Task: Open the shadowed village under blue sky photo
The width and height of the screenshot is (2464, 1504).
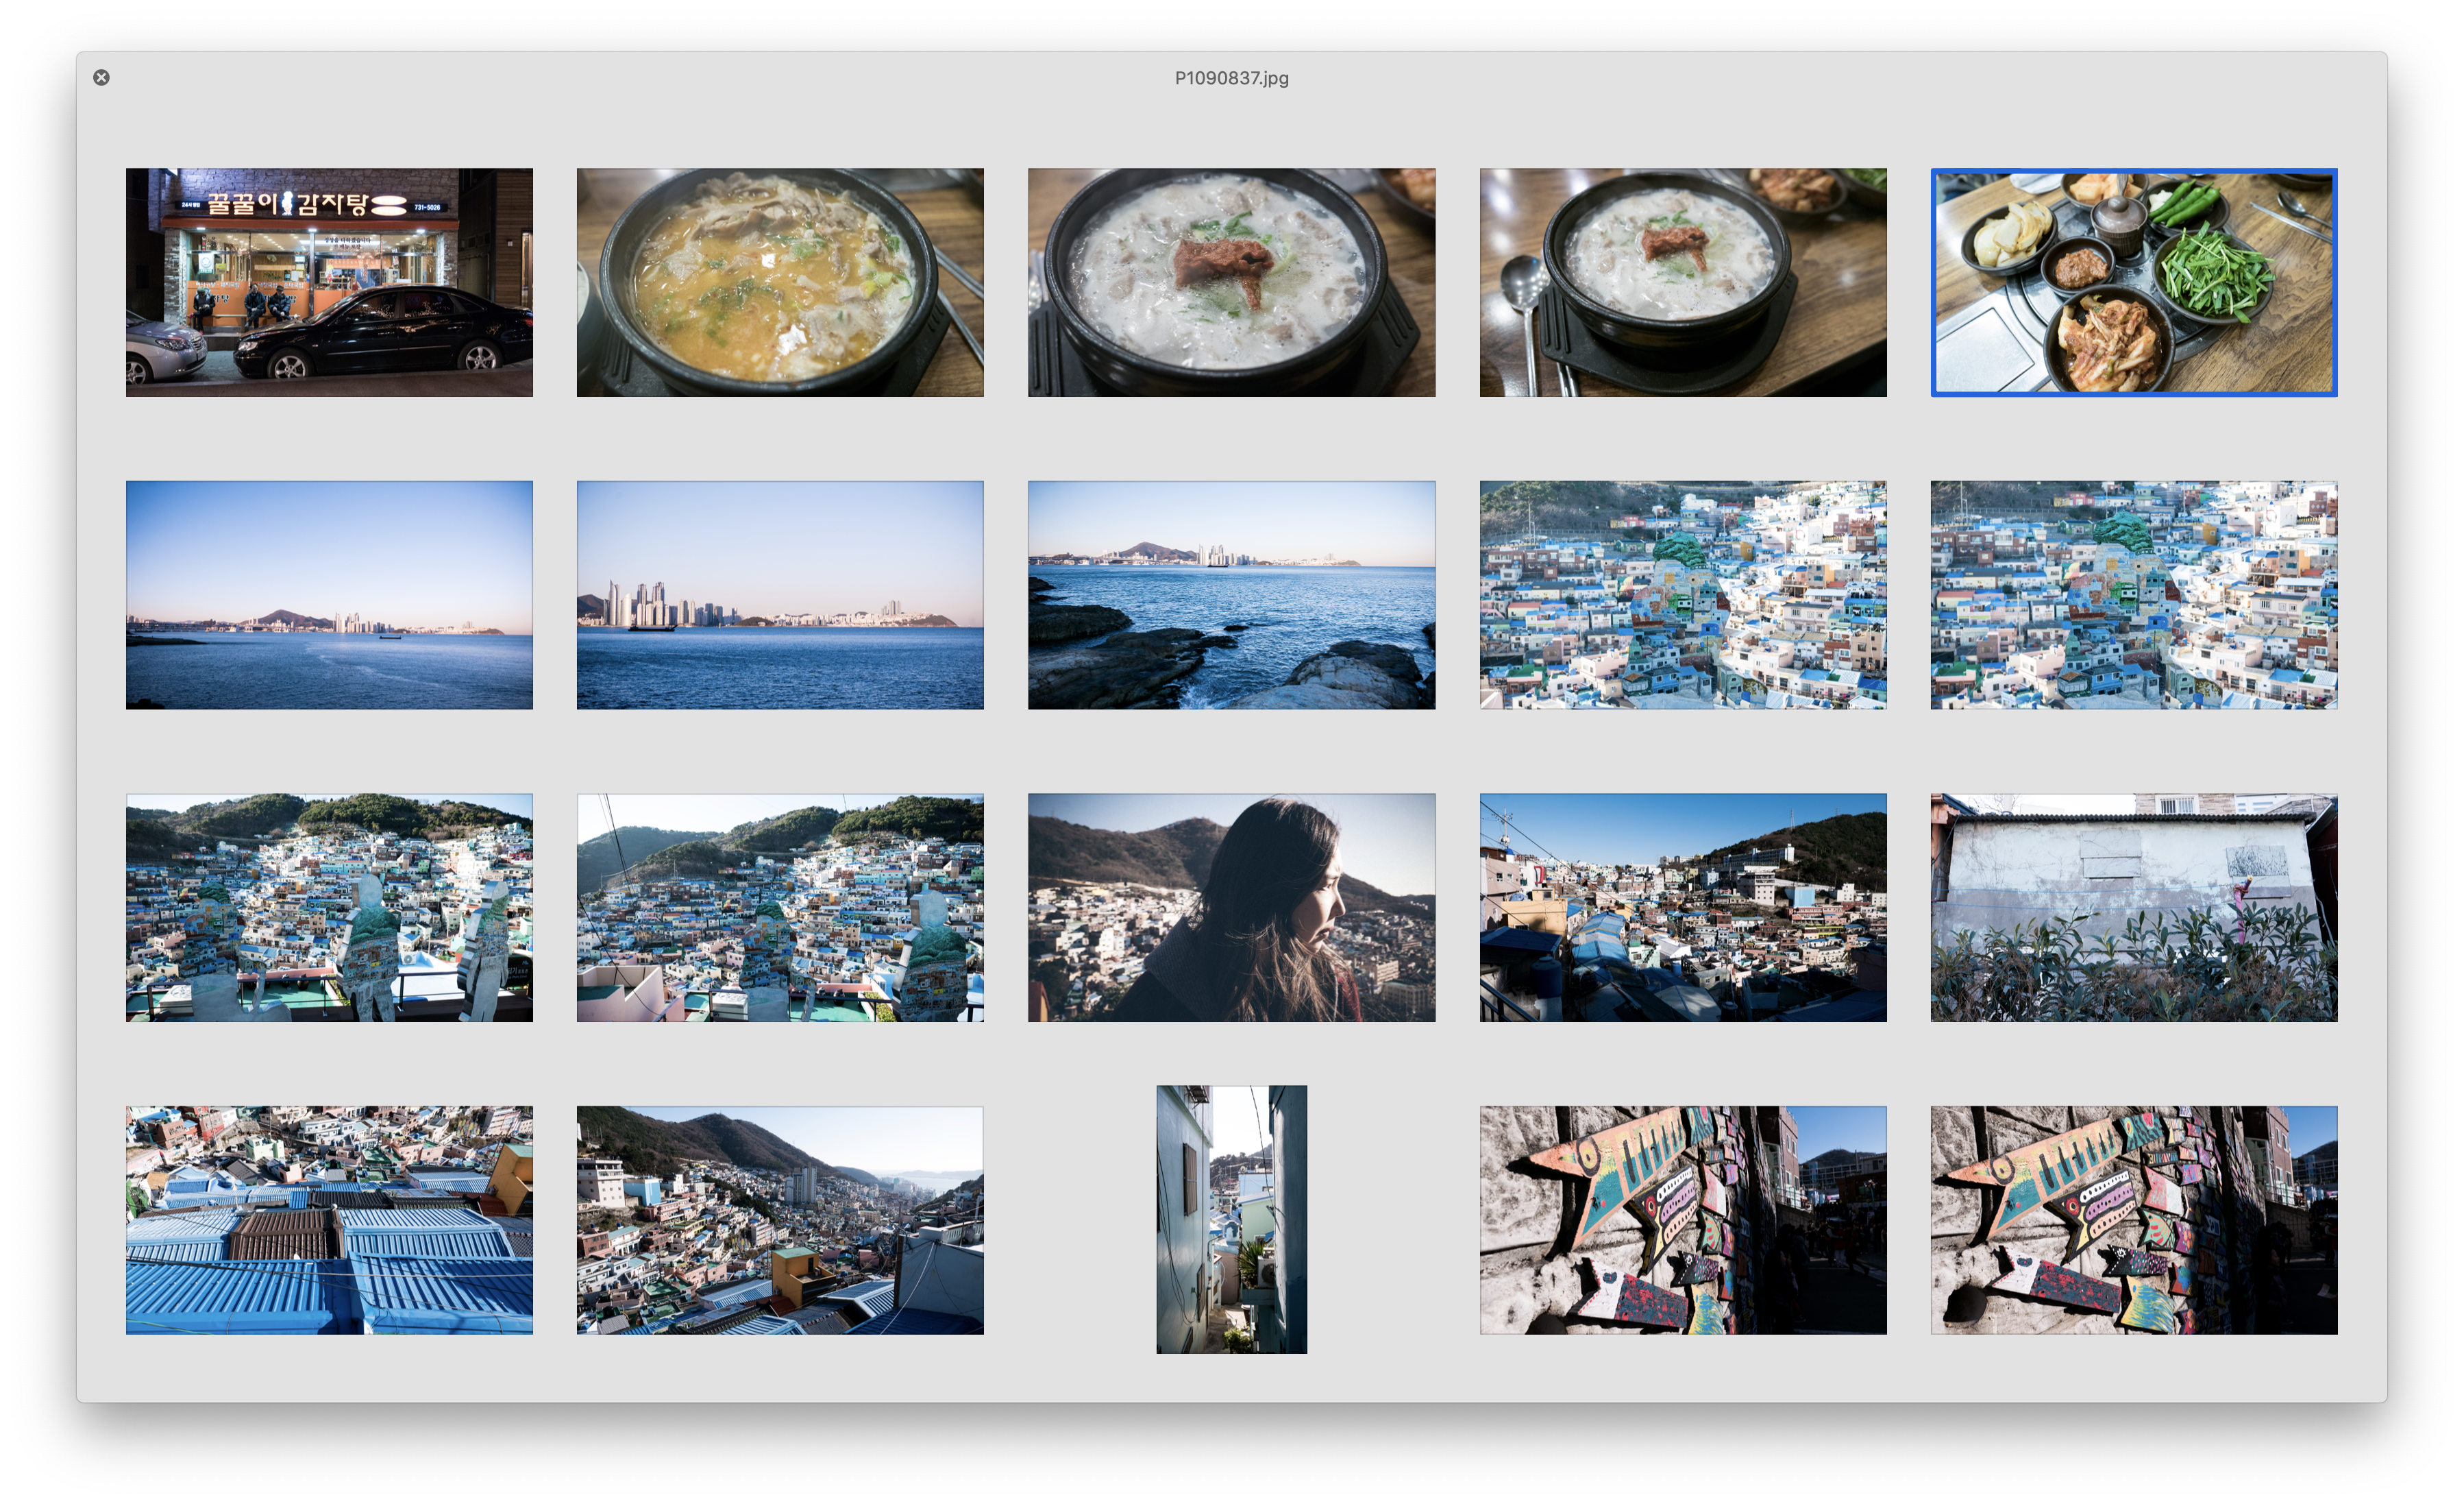Action: point(1683,908)
